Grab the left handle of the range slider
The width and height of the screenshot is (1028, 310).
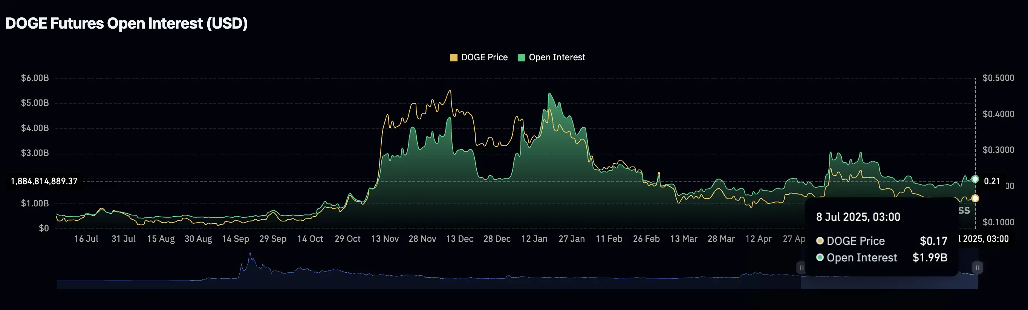[x=801, y=268]
